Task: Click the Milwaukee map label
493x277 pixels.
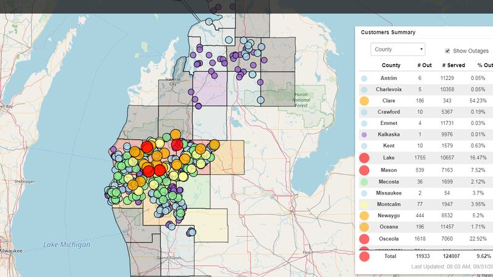Action: [11, 251]
